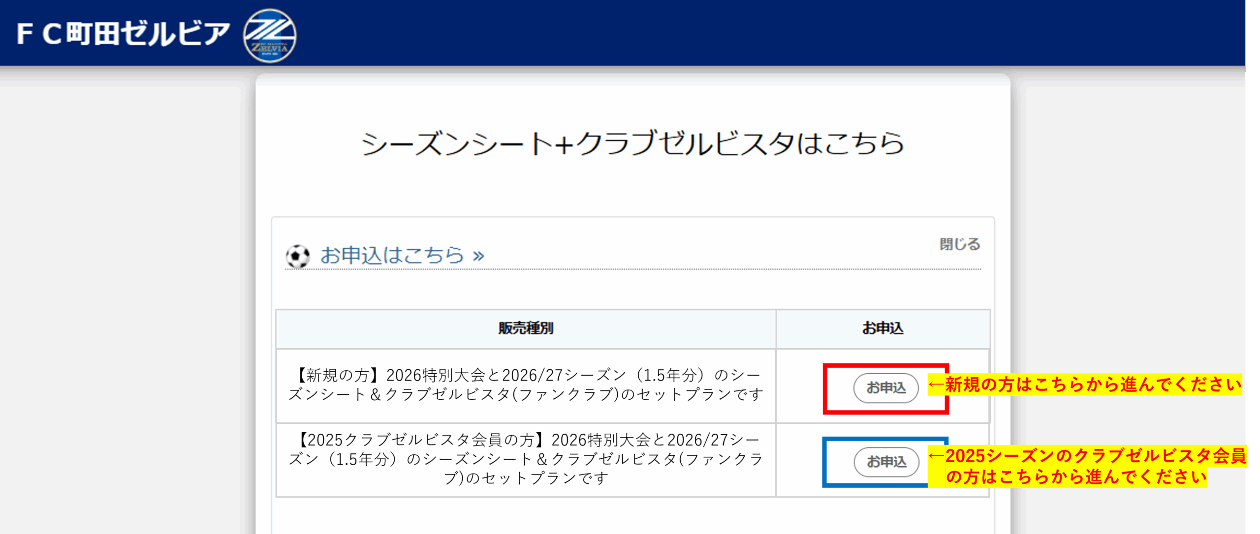1260x534 pixels.
Task: Collapse the section with 閉じる
Action: 959,244
